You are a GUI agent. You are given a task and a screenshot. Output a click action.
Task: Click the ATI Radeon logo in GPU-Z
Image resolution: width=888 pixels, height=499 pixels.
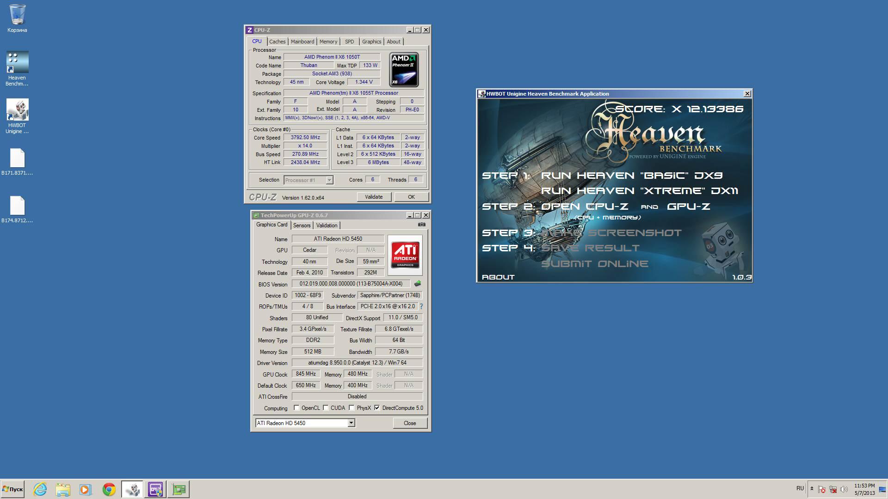pyautogui.click(x=405, y=255)
